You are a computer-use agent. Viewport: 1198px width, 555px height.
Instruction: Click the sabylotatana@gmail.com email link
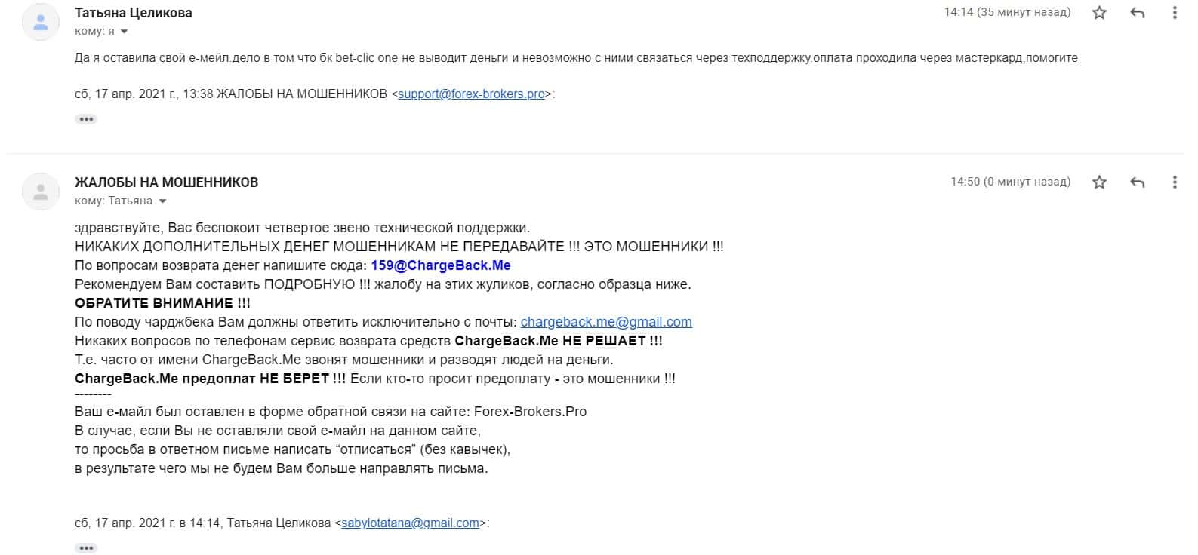(x=410, y=523)
